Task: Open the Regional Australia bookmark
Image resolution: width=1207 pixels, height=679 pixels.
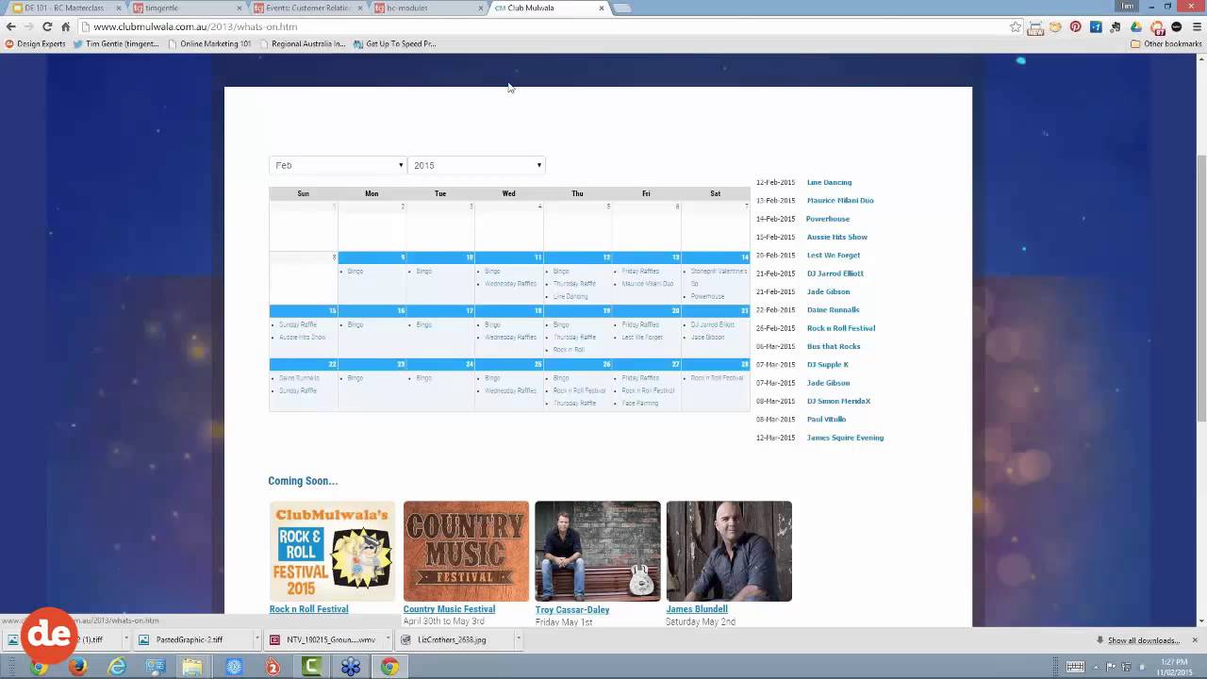Action: pos(302,43)
